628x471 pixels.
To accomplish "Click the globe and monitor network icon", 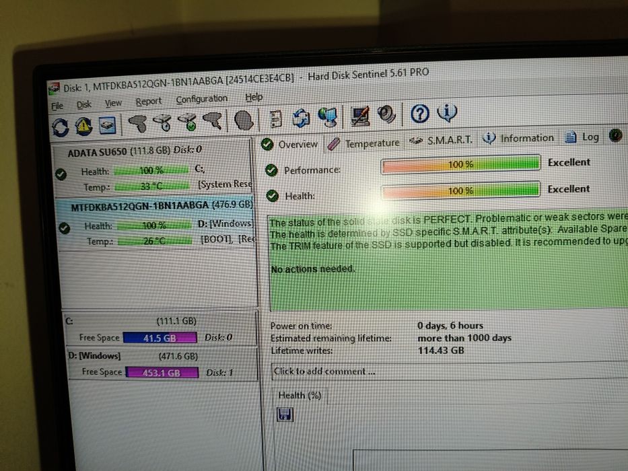I will pyautogui.click(x=328, y=117).
